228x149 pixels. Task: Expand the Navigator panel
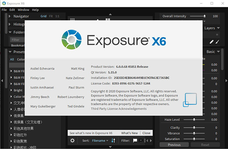(9, 16)
